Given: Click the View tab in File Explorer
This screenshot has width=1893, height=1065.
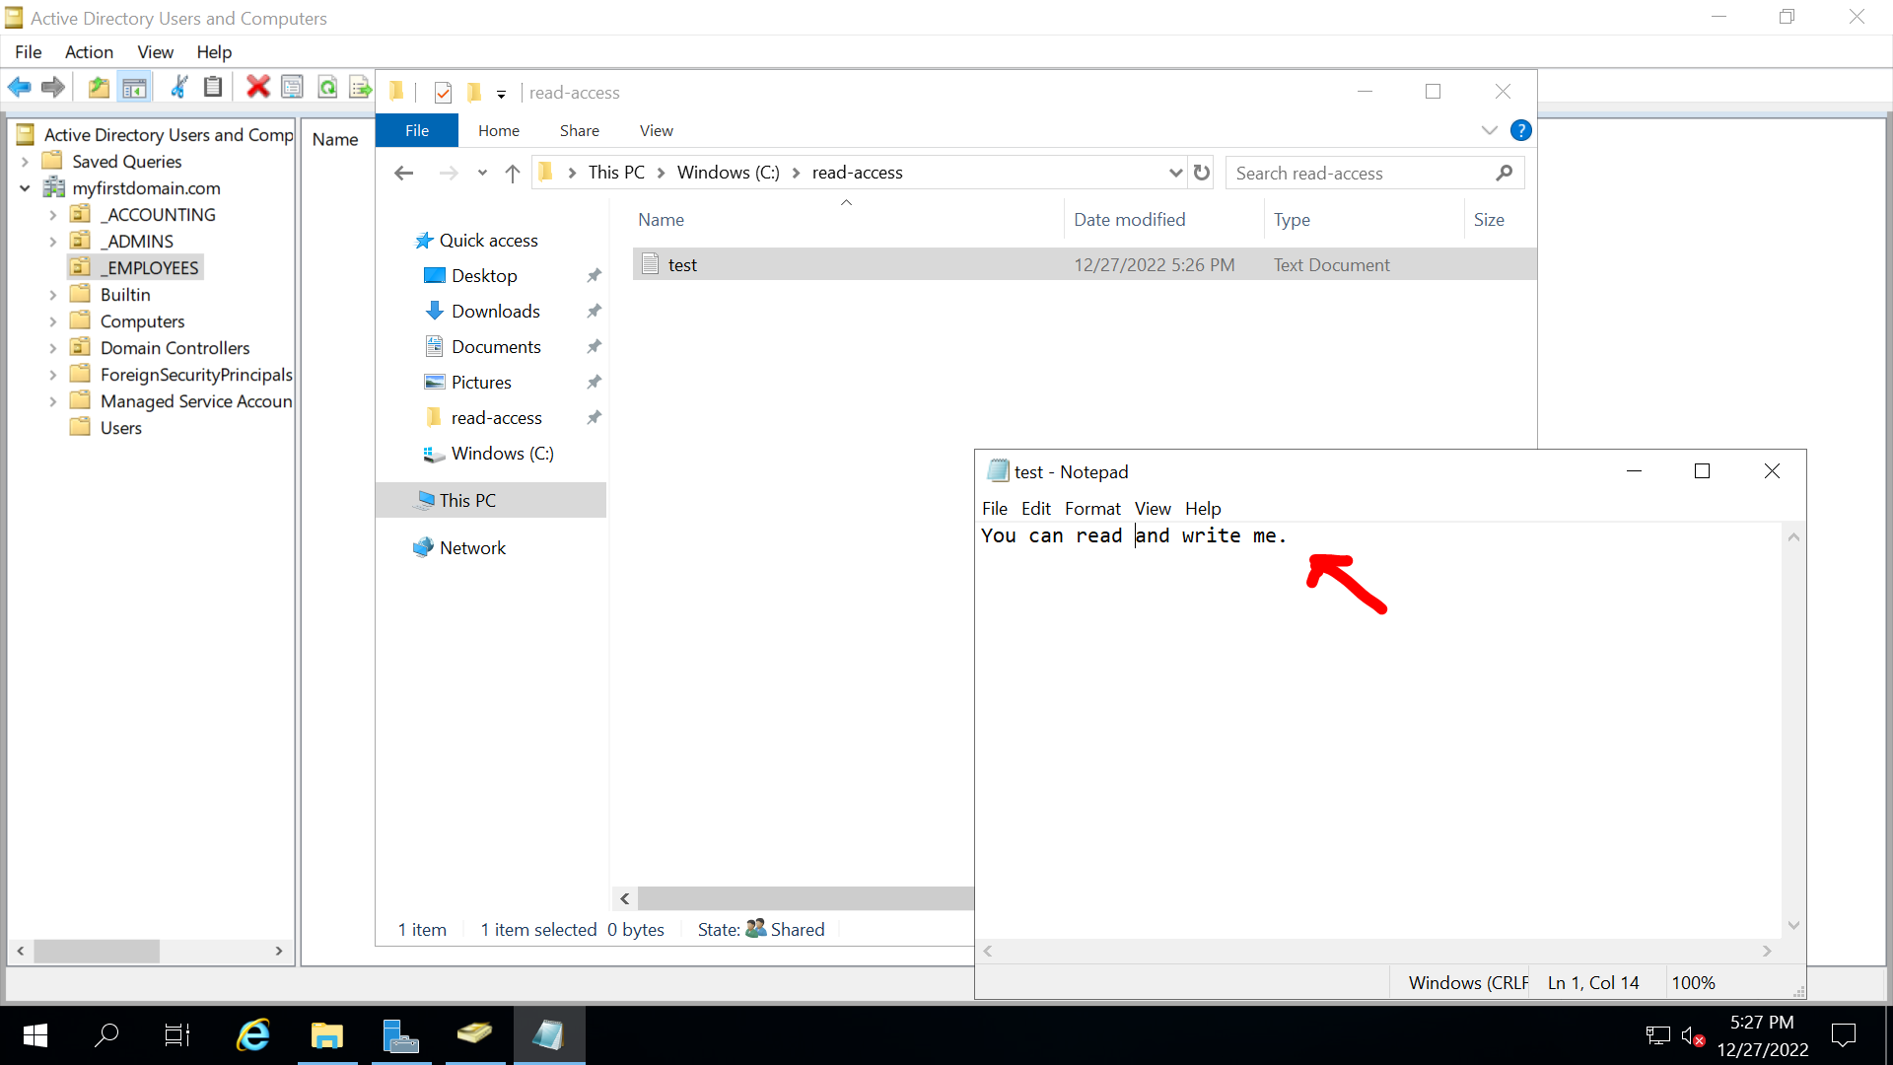Looking at the screenshot, I should click(x=657, y=130).
